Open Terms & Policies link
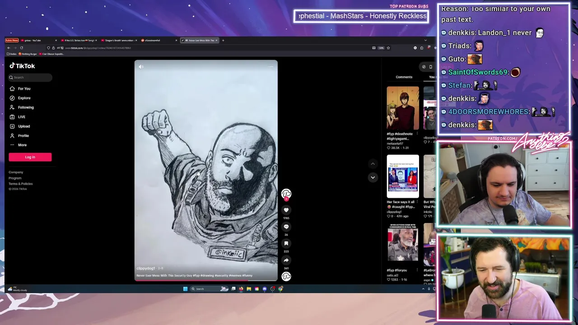Image resolution: width=578 pixels, height=325 pixels. pyautogui.click(x=20, y=184)
